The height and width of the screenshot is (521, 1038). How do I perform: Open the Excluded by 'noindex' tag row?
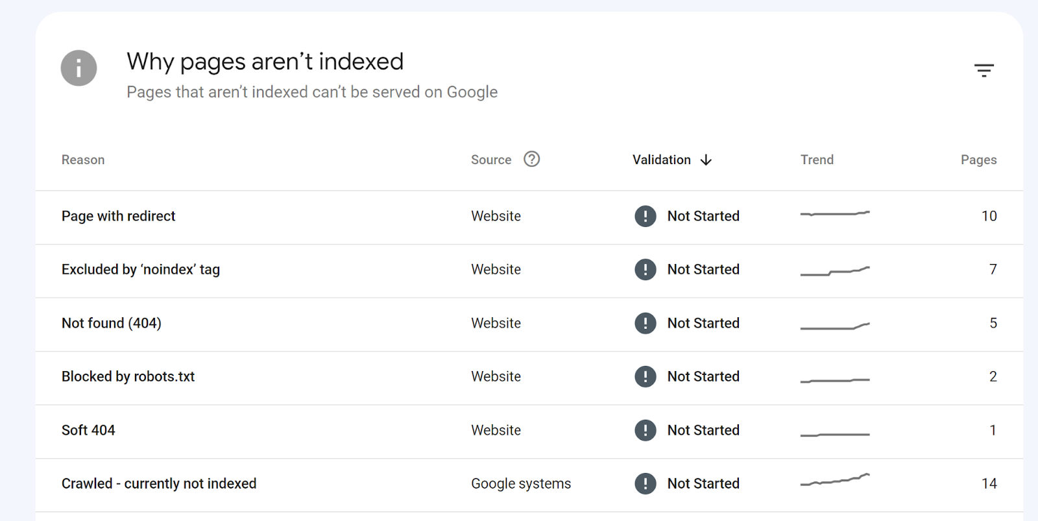[x=140, y=269]
